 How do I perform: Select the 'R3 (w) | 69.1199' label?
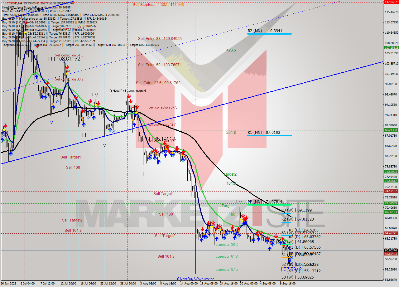point(296,211)
